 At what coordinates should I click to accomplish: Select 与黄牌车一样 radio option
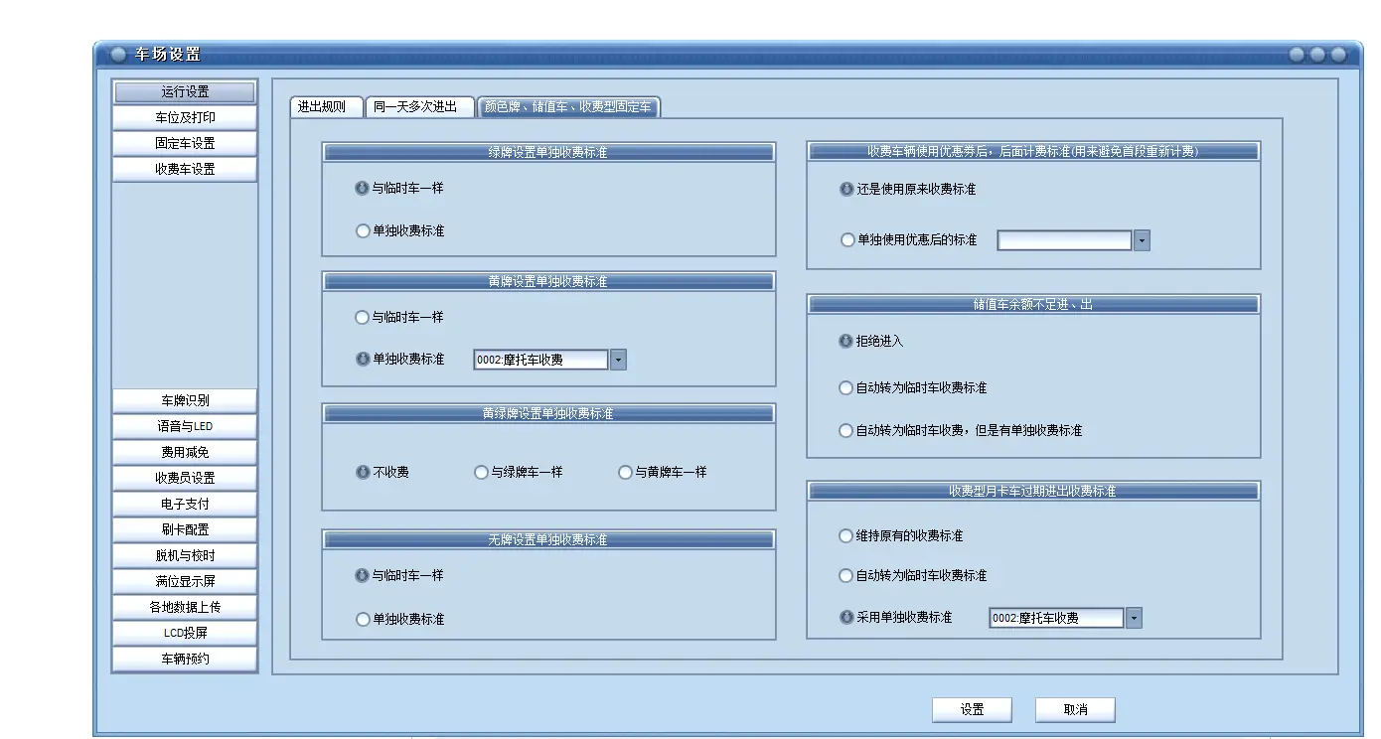point(626,473)
